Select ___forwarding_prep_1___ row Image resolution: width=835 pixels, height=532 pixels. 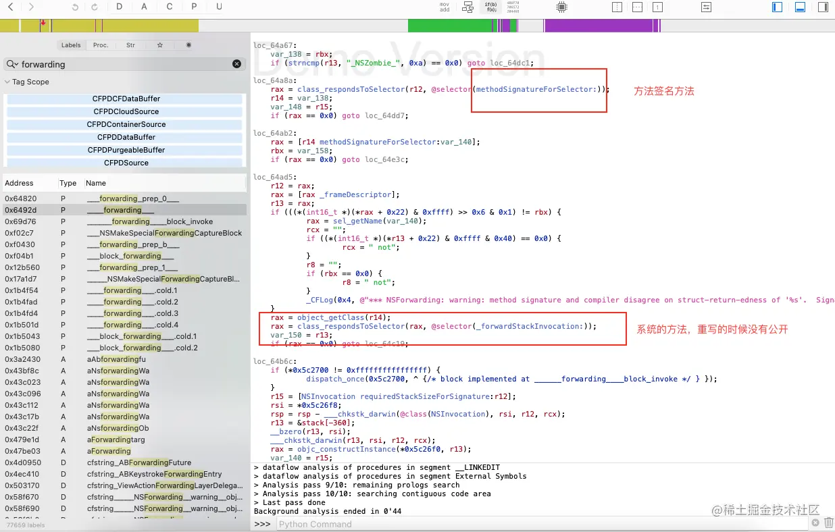125,267
